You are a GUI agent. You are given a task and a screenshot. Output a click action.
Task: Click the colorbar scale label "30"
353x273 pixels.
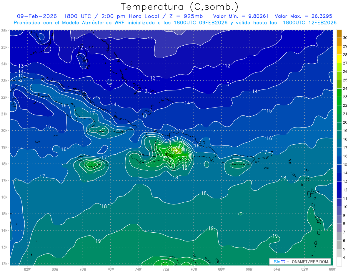(345, 38)
